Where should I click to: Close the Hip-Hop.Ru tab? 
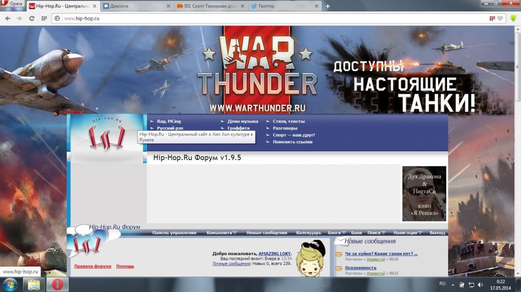(x=94, y=6)
